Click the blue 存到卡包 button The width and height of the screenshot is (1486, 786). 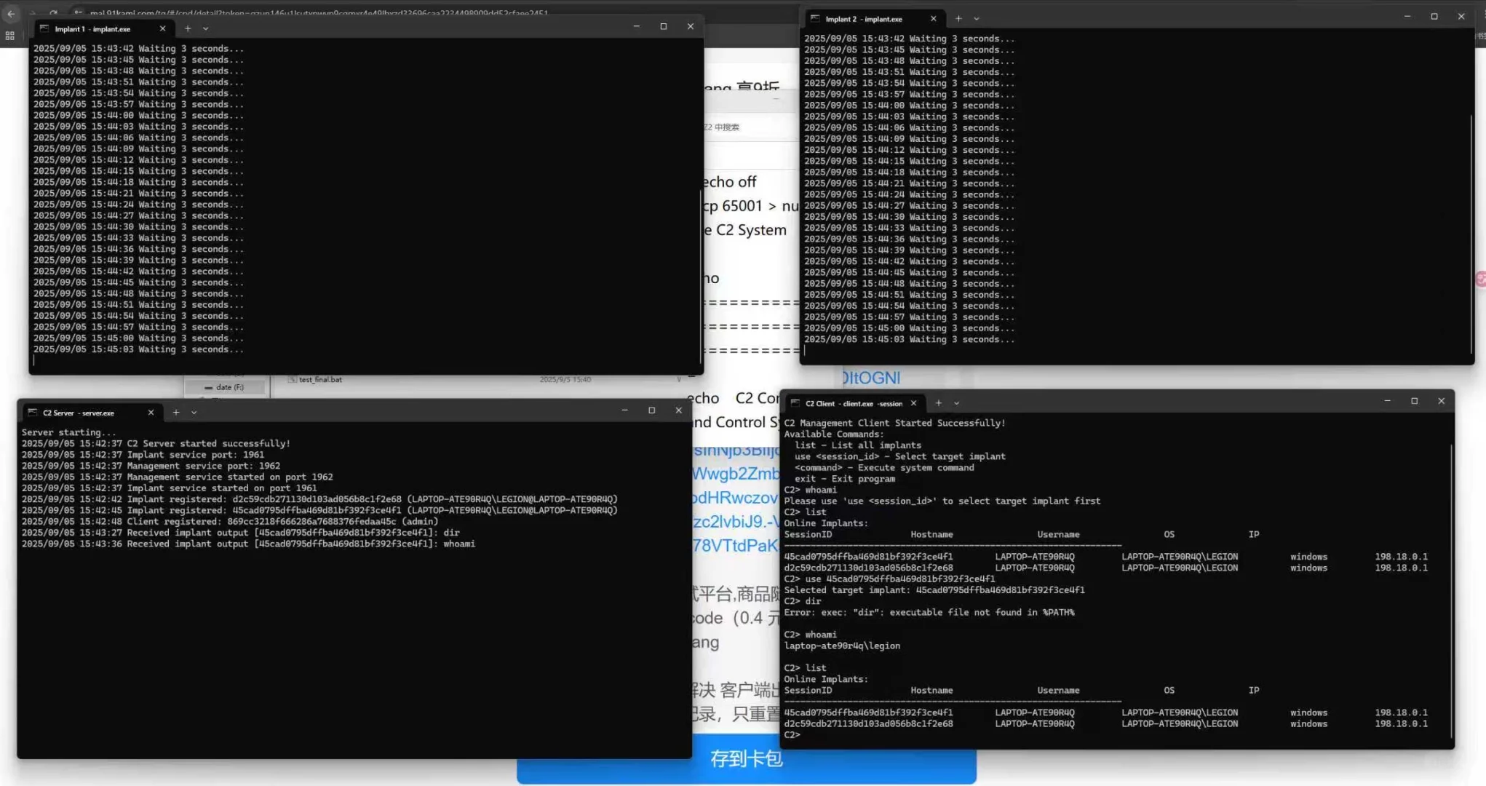(x=747, y=760)
